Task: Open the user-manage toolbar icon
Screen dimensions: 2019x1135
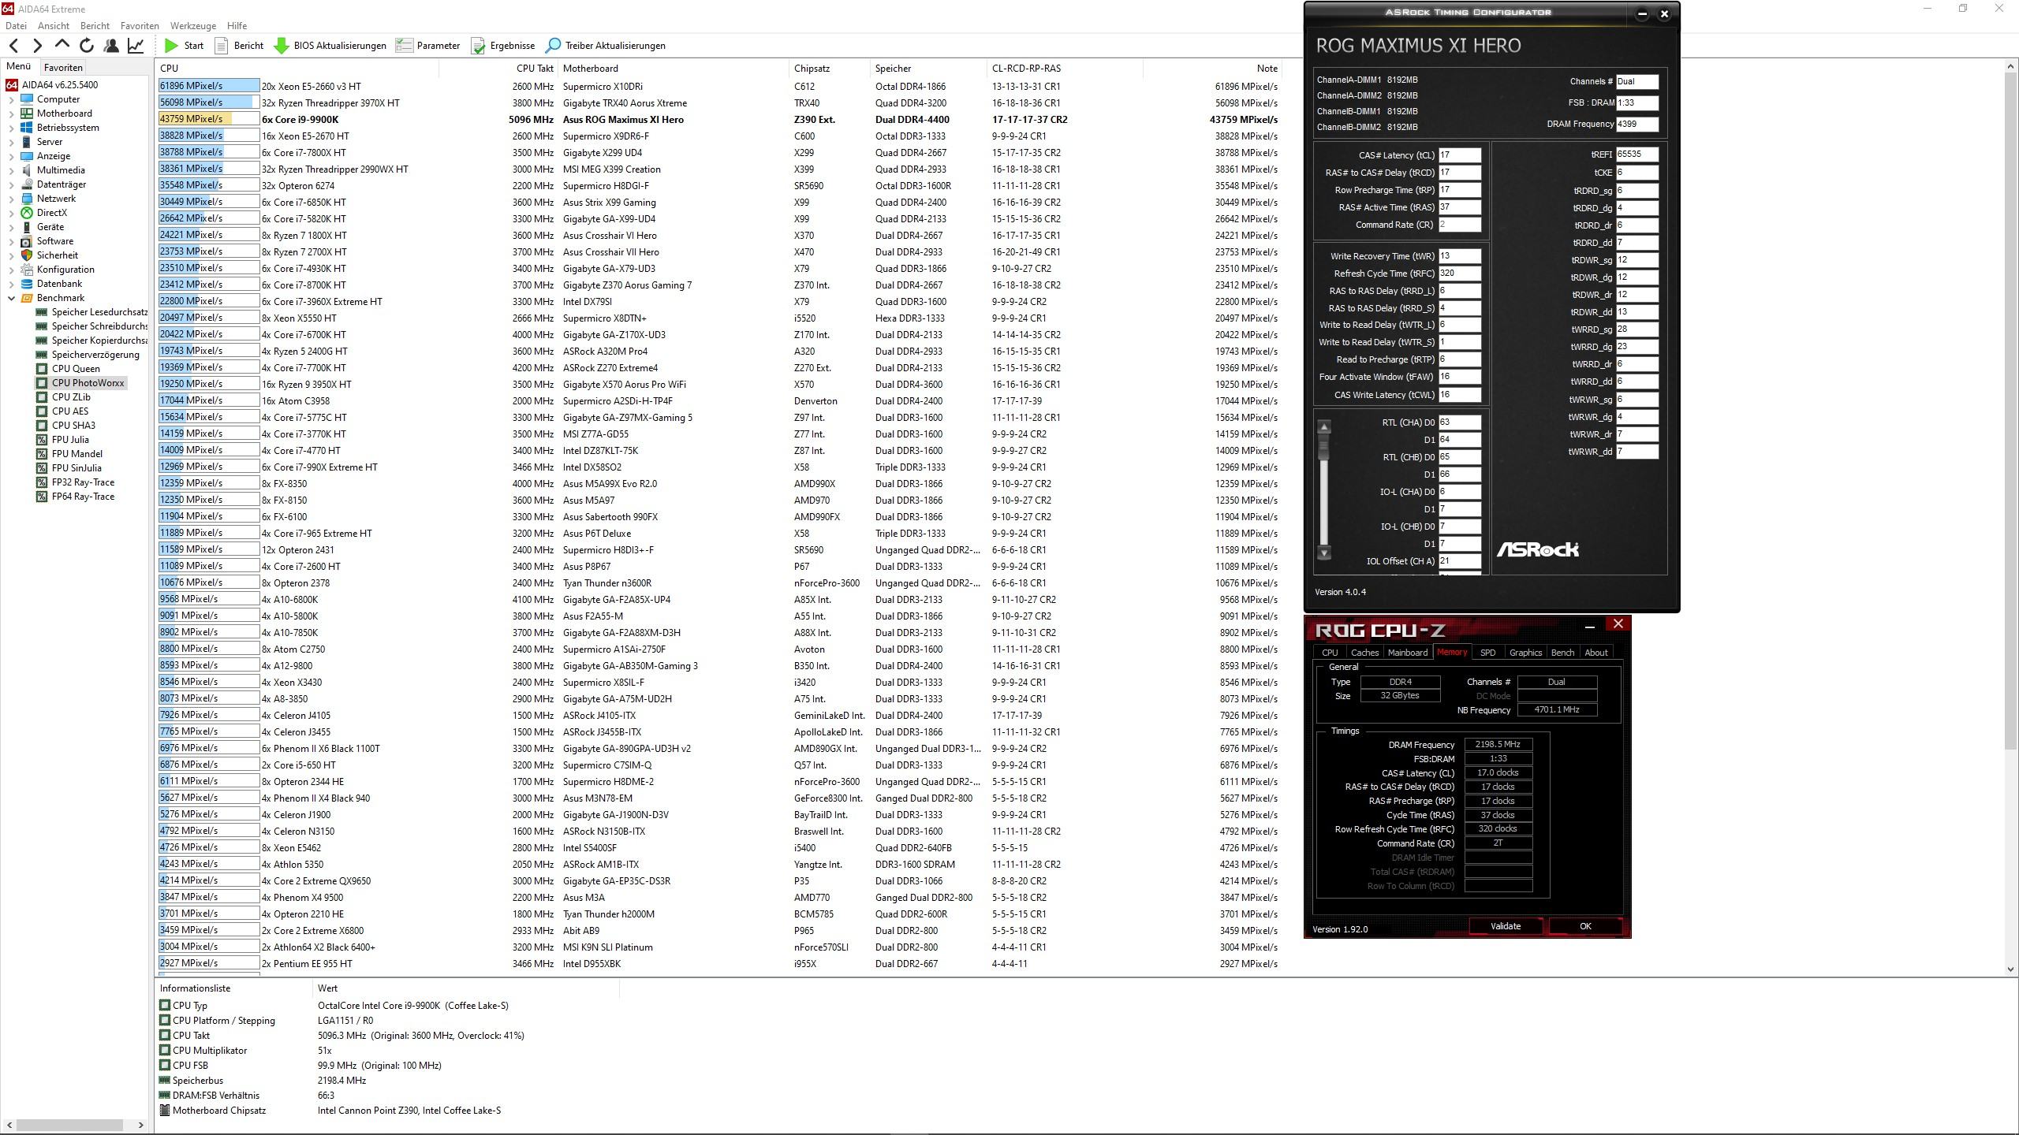Action: (x=111, y=46)
